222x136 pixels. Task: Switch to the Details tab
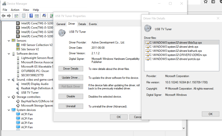click(82, 24)
